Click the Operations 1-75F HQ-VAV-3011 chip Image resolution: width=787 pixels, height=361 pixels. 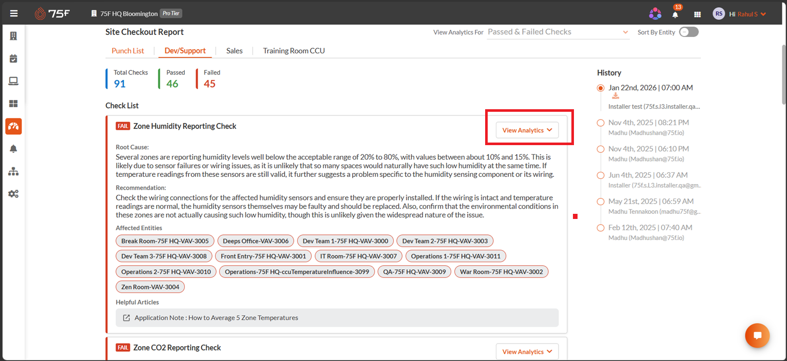pyautogui.click(x=455, y=256)
